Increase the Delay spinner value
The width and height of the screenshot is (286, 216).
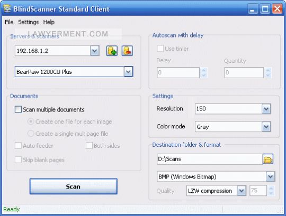tap(204, 70)
